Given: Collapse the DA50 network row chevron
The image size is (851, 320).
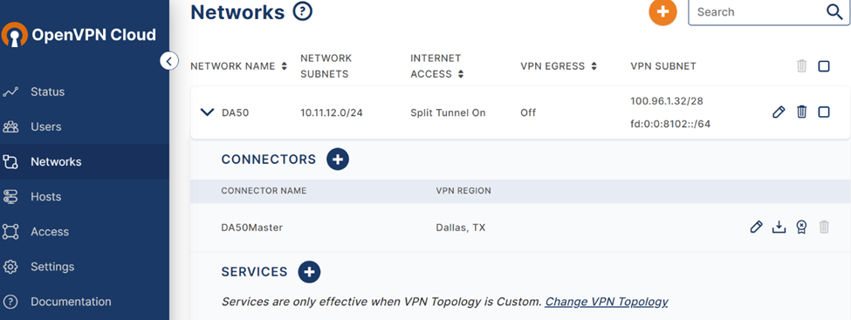Looking at the screenshot, I should tap(208, 112).
